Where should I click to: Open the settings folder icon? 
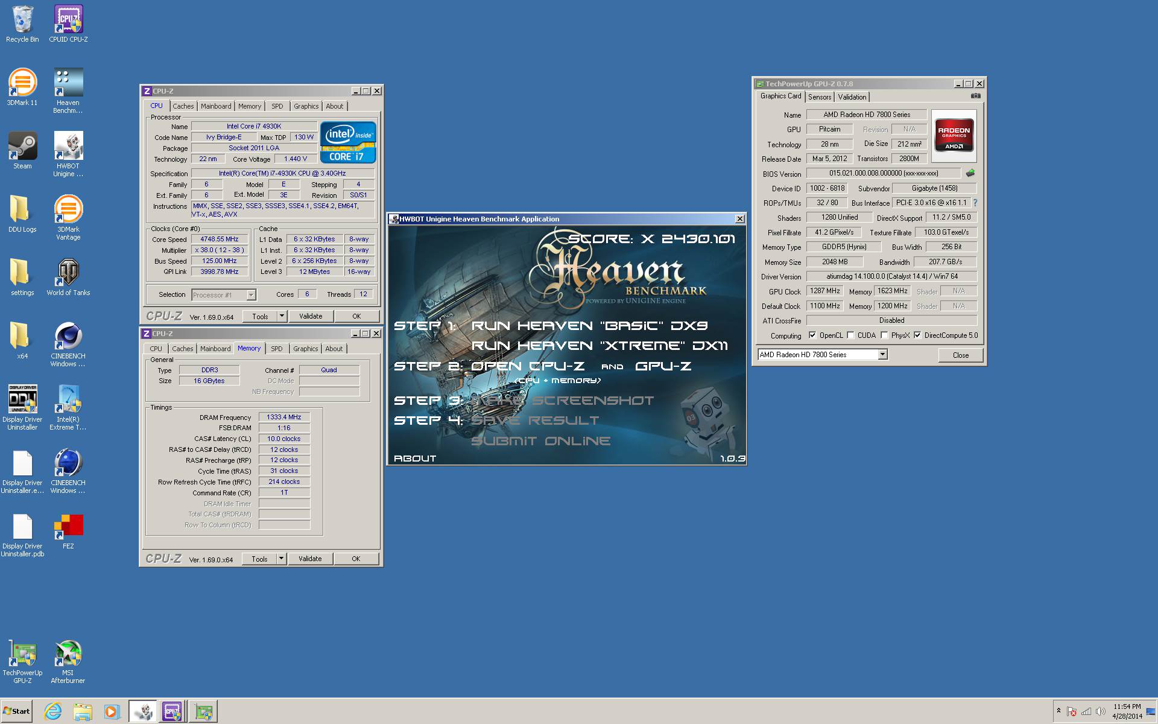[22, 278]
